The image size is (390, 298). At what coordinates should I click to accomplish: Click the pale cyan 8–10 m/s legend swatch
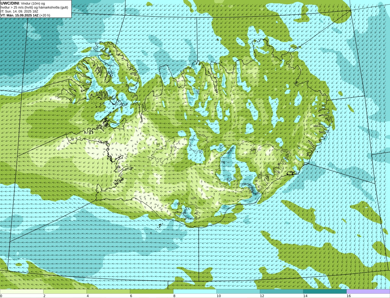195,292
